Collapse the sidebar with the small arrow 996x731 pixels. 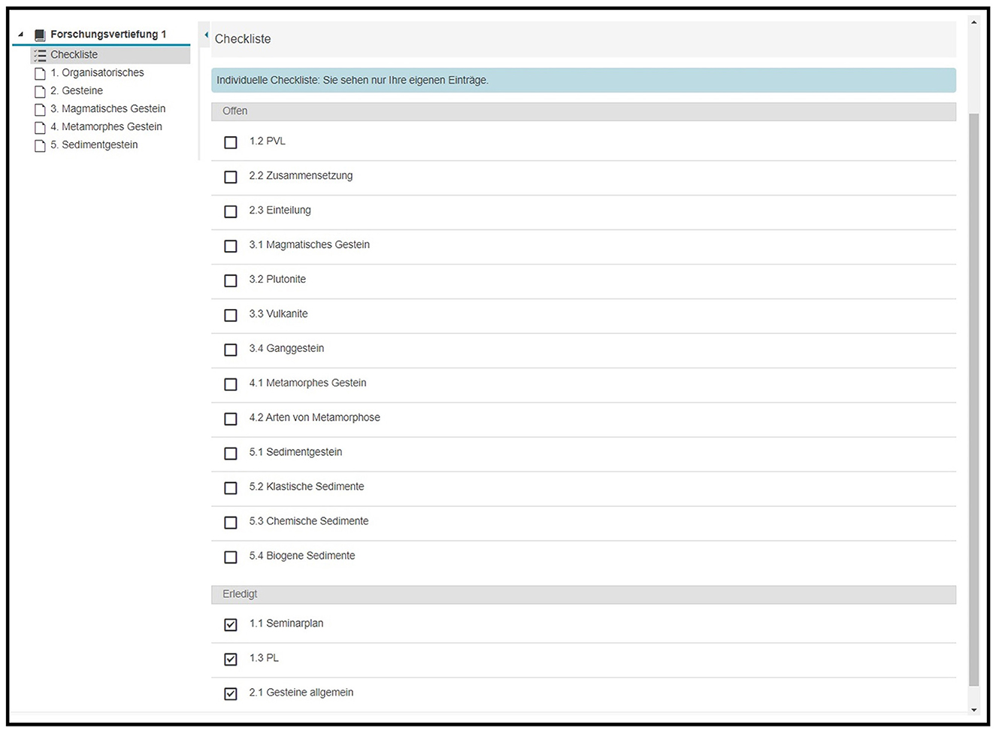[206, 35]
